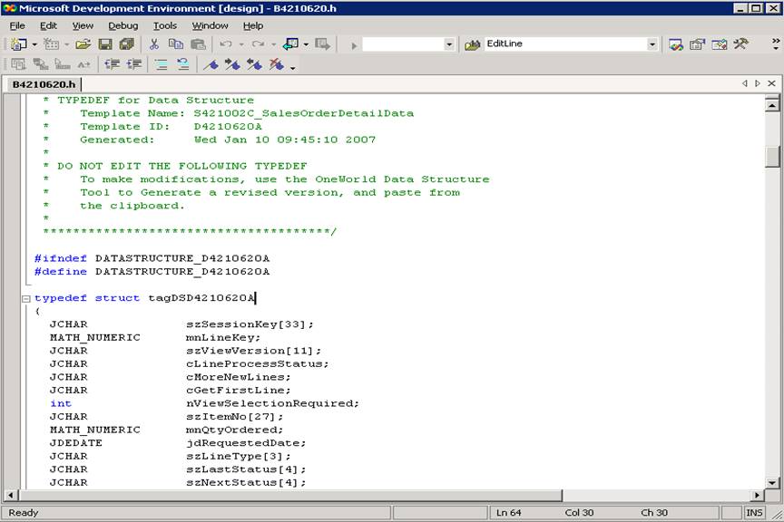Click the Redo arrow icon
The image size is (784, 522).
[x=258, y=44]
